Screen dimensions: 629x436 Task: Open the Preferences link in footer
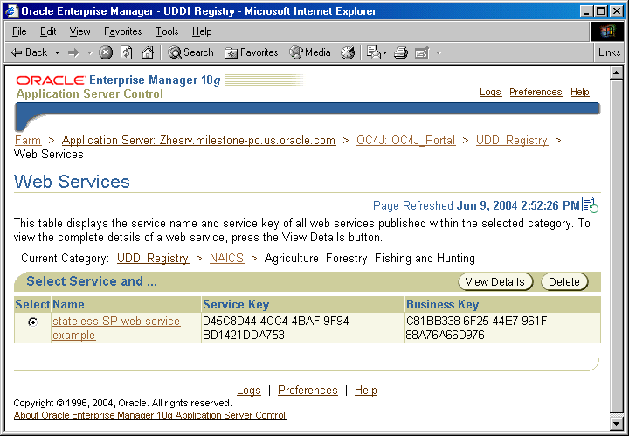(308, 391)
